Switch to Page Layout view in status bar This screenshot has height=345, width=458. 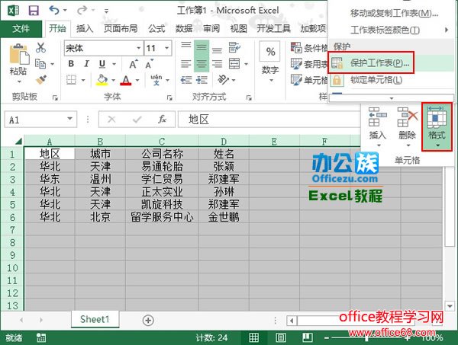(x=281, y=337)
